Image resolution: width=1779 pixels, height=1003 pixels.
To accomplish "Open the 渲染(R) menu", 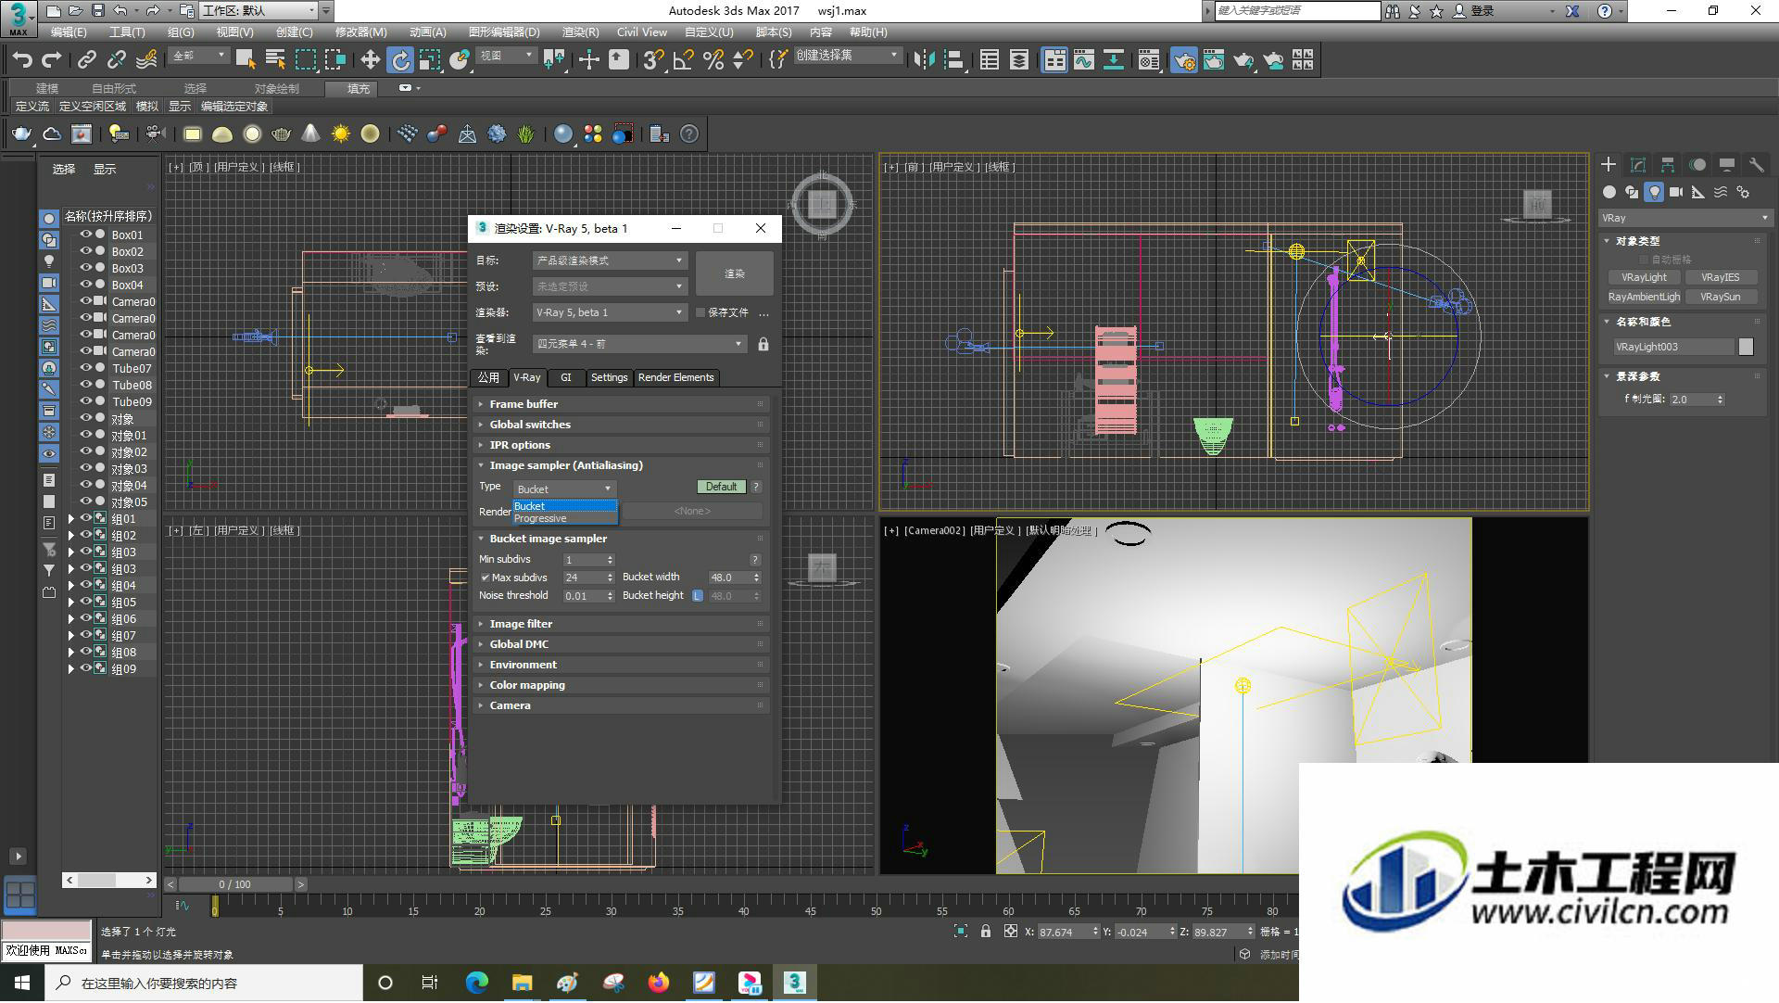I will coord(580,32).
